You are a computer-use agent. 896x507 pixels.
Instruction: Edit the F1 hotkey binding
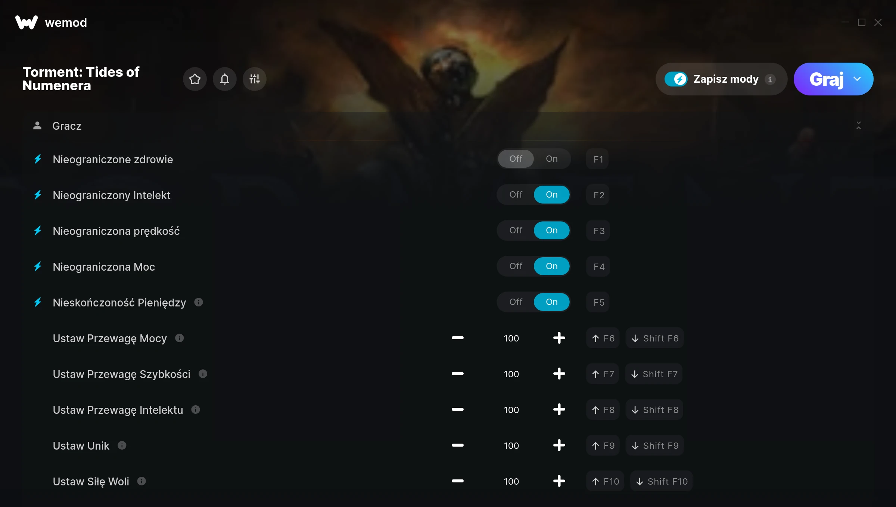[598, 159]
